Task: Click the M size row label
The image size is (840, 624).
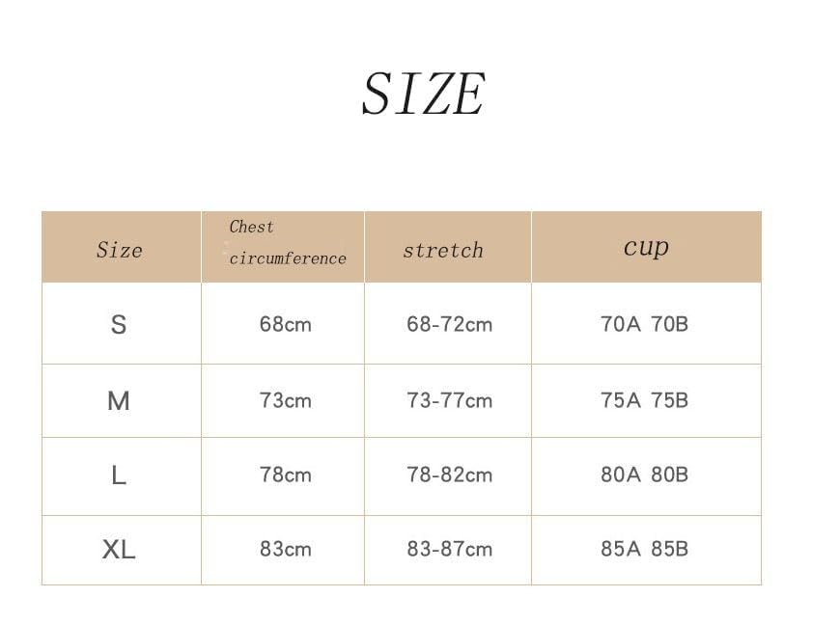Action: pyautogui.click(x=119, y=400)
